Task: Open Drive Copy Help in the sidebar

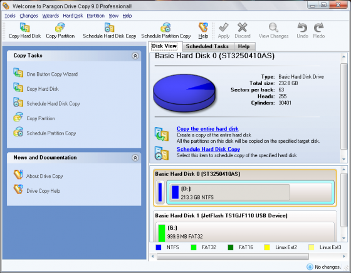Action: (43, 191)
